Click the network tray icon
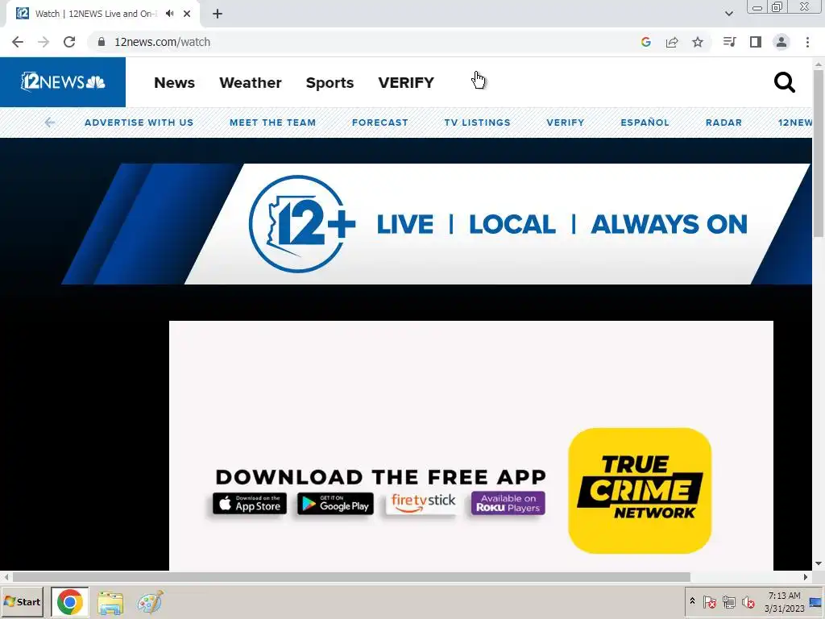Viewport: 825px width, 619px height. pos(728,601)
